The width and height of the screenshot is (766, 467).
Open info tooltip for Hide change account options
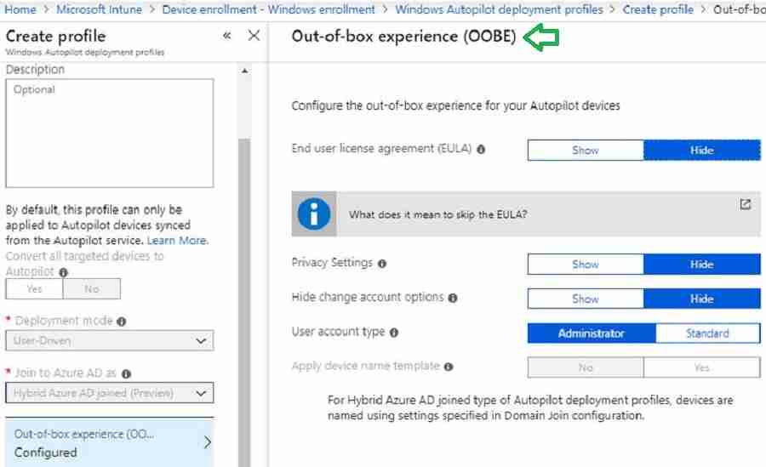click(453, 298)
